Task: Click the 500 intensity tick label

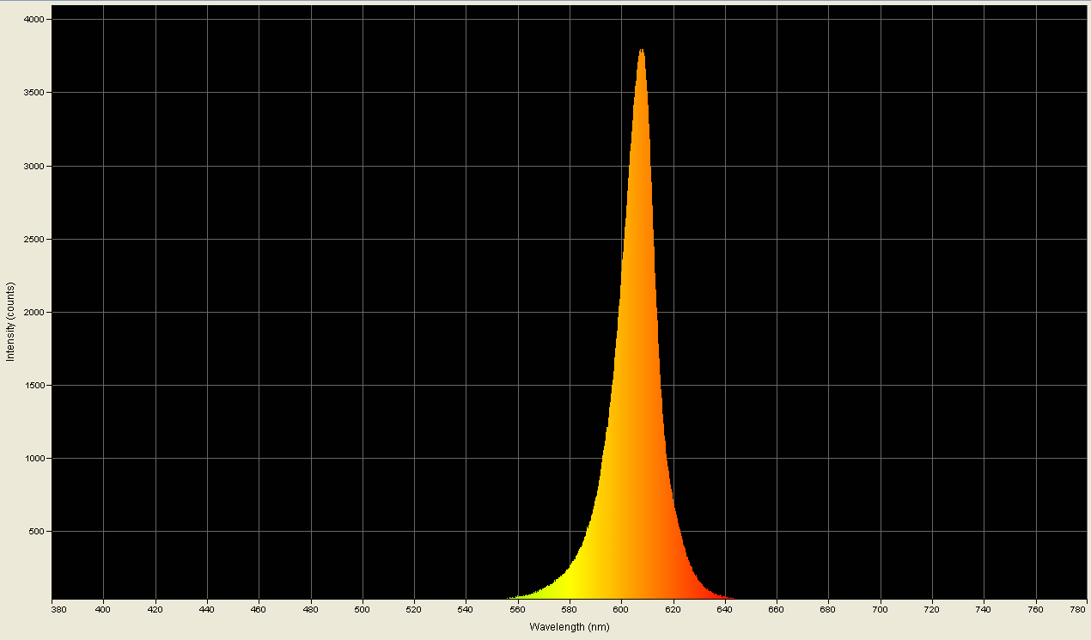Action: 38,533
